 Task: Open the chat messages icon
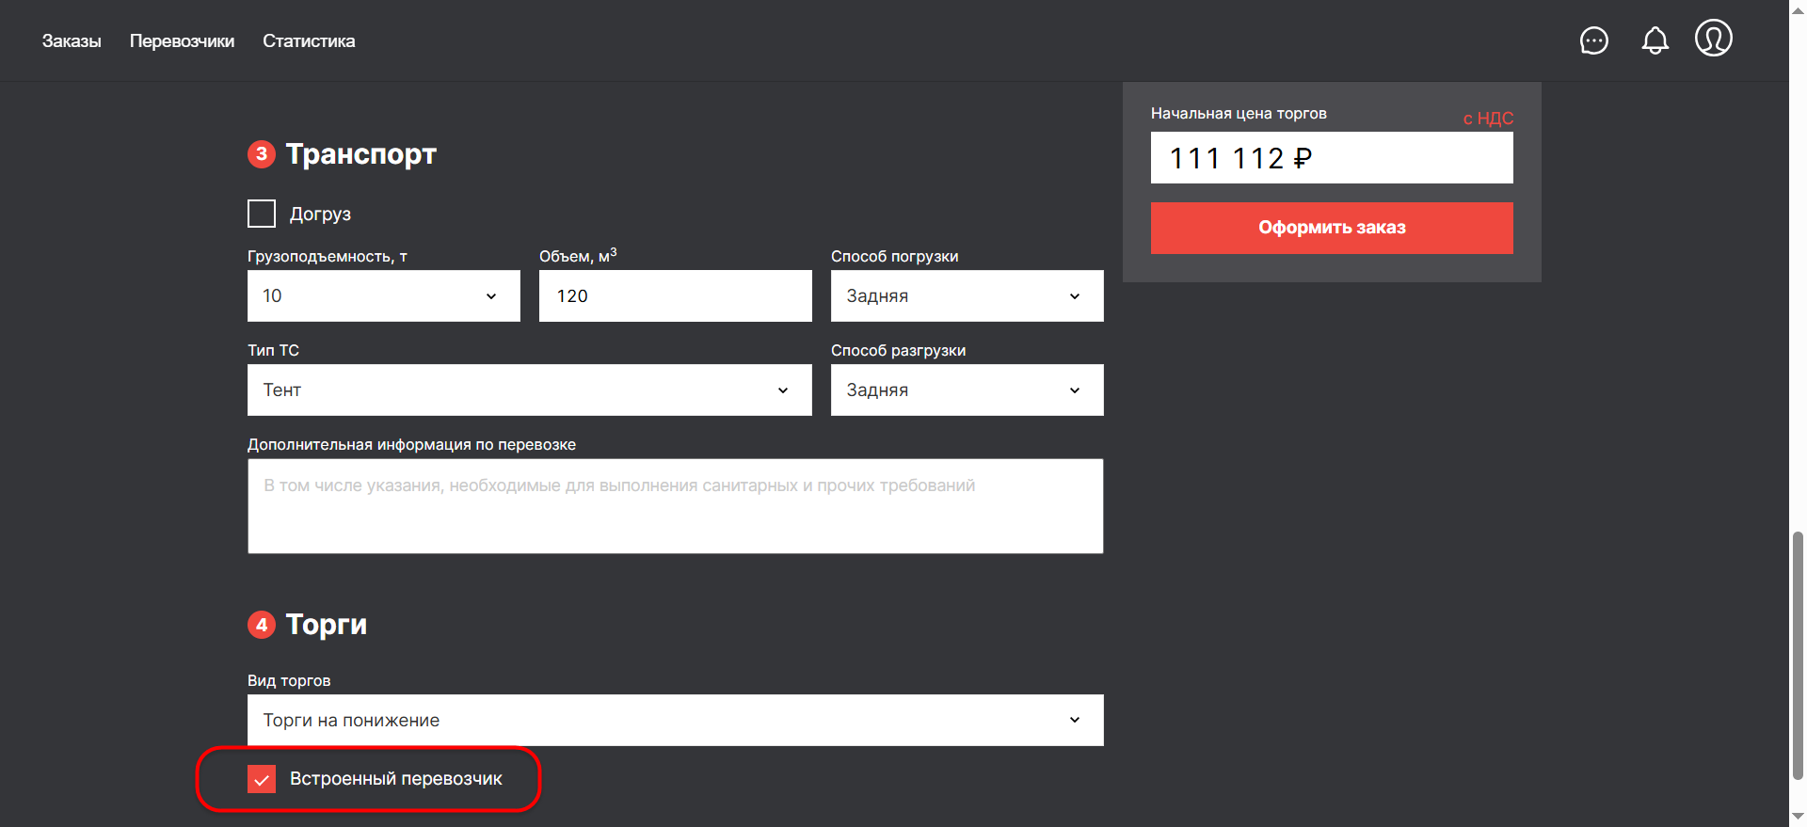coord(1593,40)
